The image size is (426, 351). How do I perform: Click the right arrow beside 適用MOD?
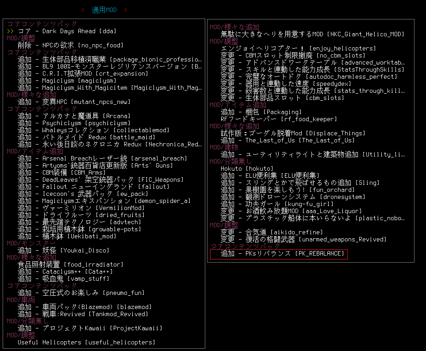point(125,10)
